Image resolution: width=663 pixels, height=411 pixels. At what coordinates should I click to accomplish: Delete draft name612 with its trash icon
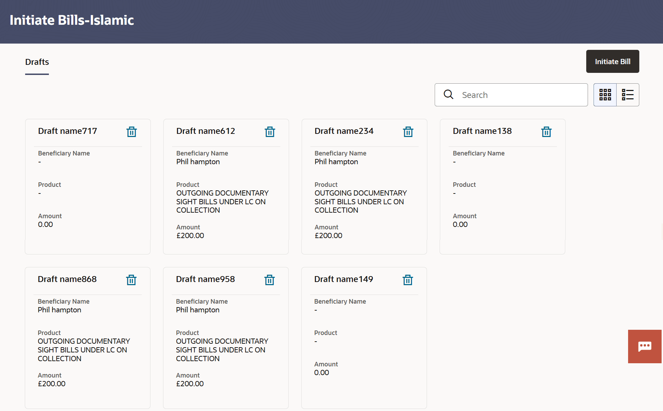(x=270, y=132)
